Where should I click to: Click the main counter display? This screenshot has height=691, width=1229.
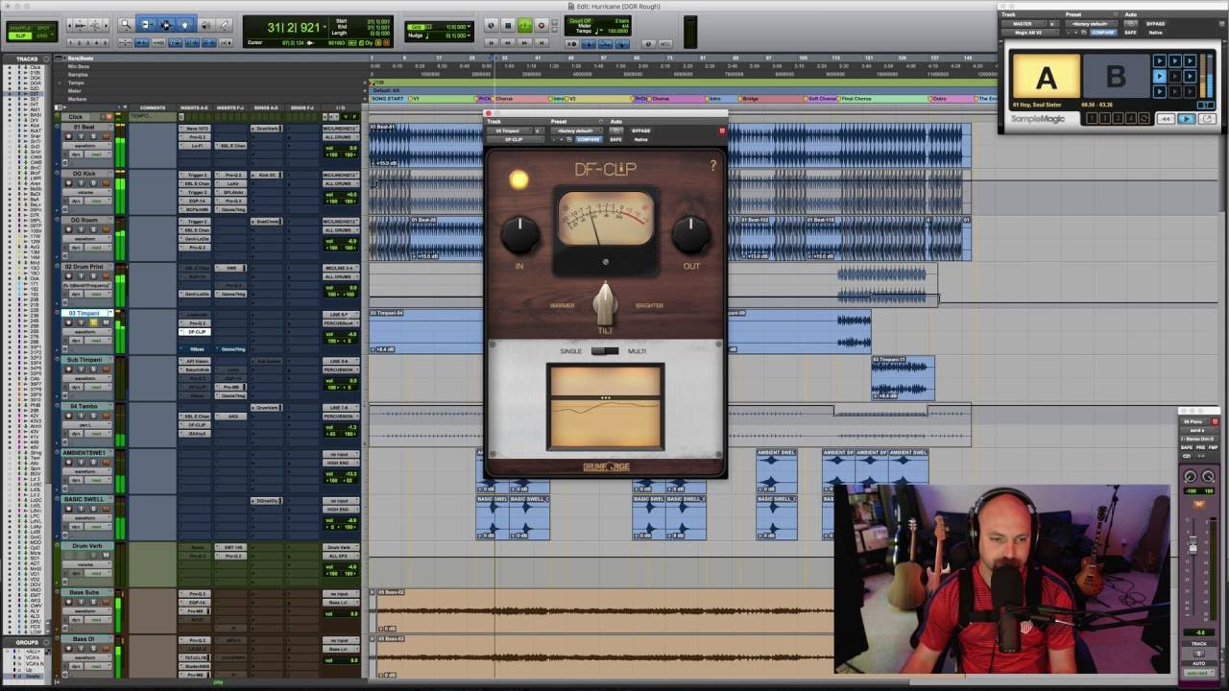tap(294, 28)
